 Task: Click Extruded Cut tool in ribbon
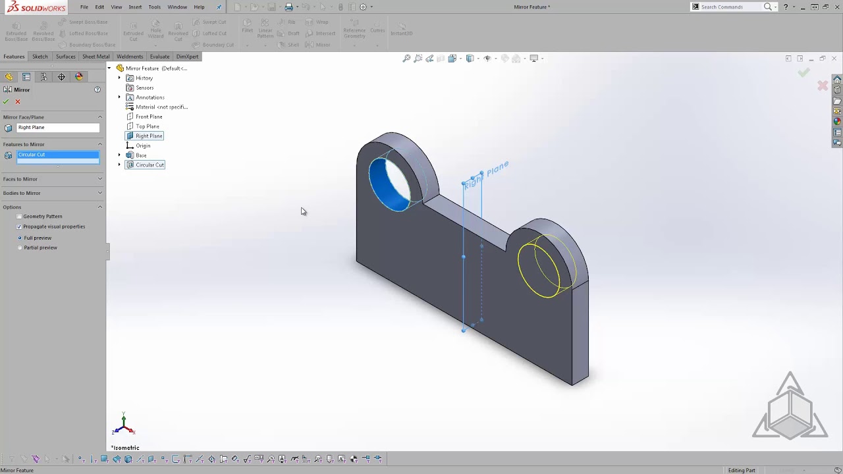point(133,32)
